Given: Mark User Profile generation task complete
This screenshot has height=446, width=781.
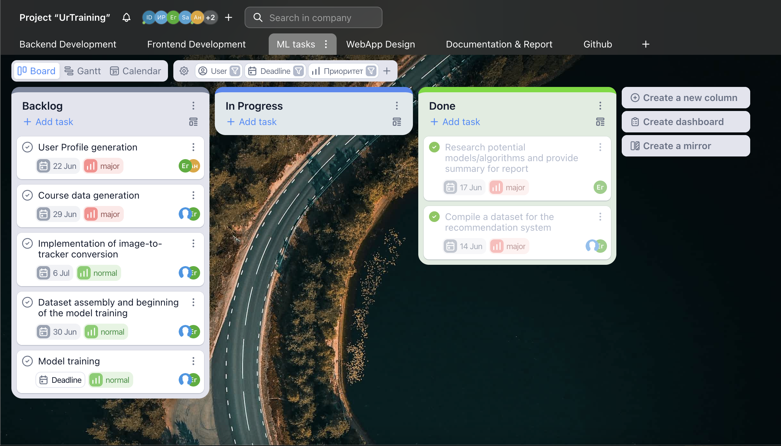Looking at the screenshot, I should [27, 147].
